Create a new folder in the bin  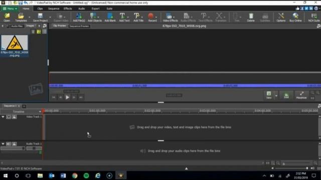click(x=39, y=31)
